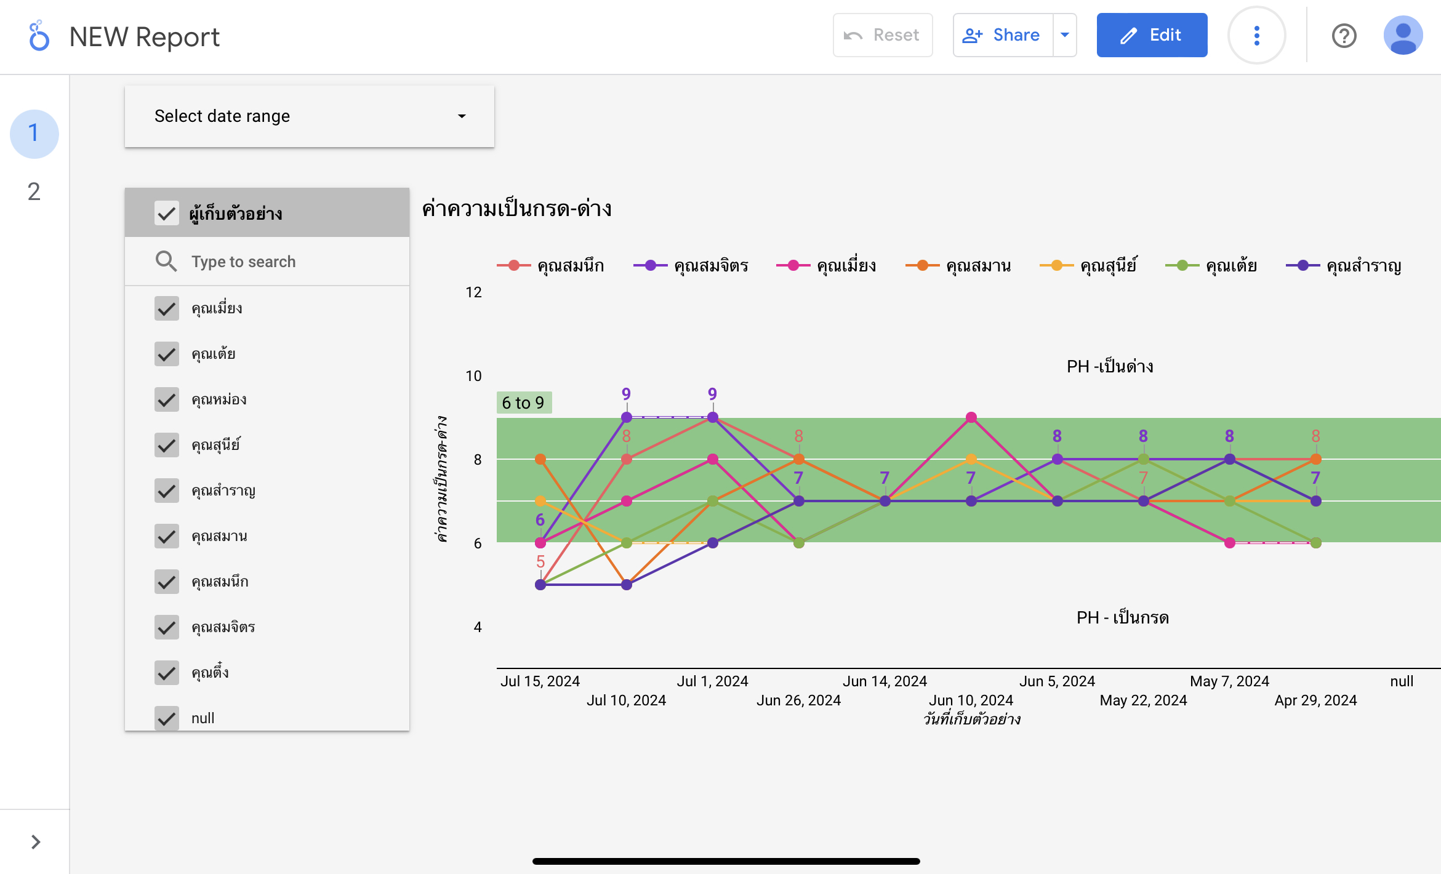Viewport: 1441px width, 874px height.
Task: Click the คุณสุนีย์ yellow legend marker
Action: (x=1056, y=265)
